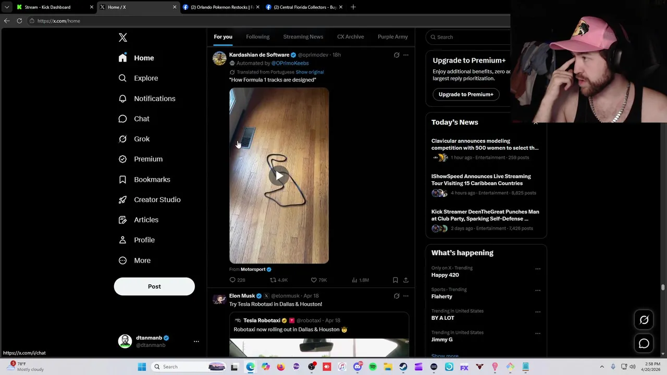Reply to the Formula 1 tracks post
Screen dimensions: 667x375
click(238, 280)
